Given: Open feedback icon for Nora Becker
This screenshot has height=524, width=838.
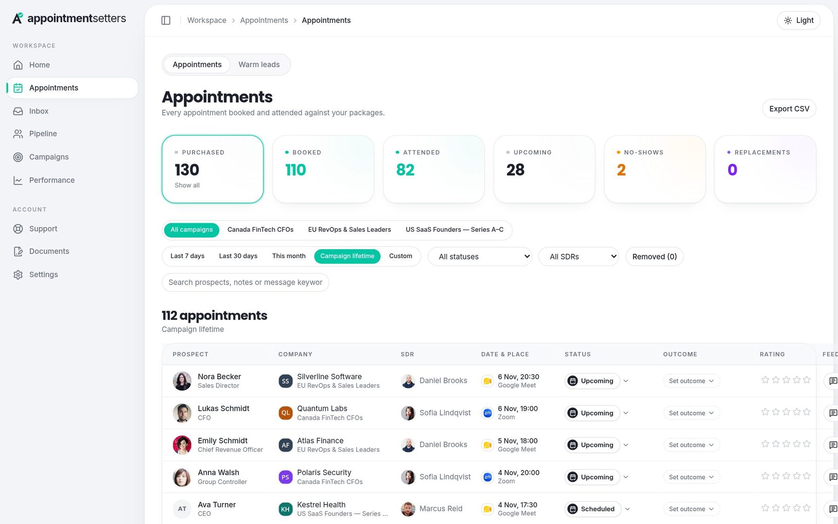Looking at the screenshot, I should pyautogui.click(x=833, y=381).
